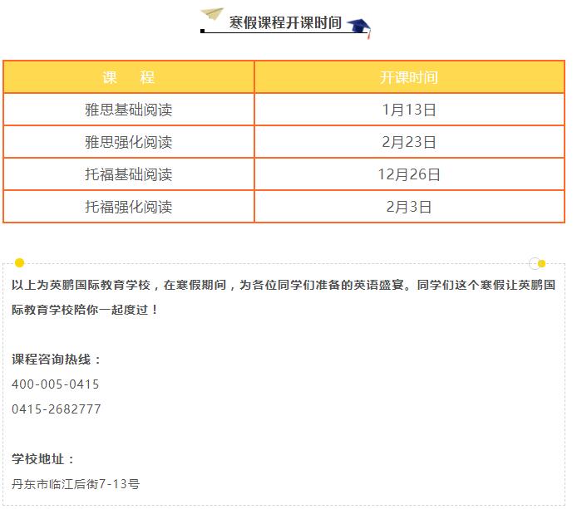The width and height of the screenshot is (577, 509).
Task: Click the label 课程咨询热线
Action: point(57,359)
